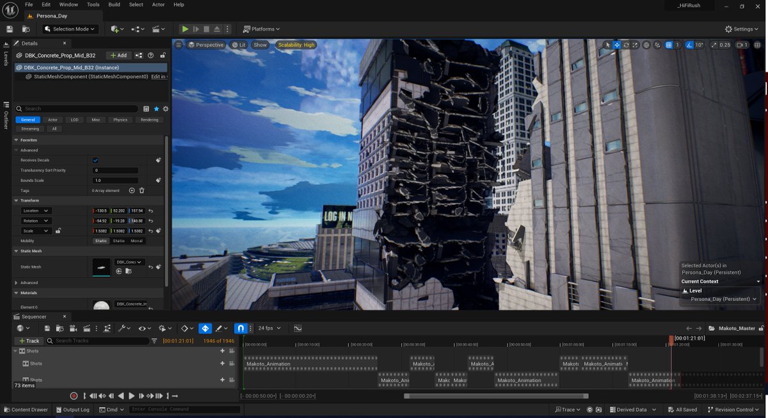This screenshot has height=418, width=768.
Task: Uncheck the Receives Decals checkbox
Action: coord(95,160)
